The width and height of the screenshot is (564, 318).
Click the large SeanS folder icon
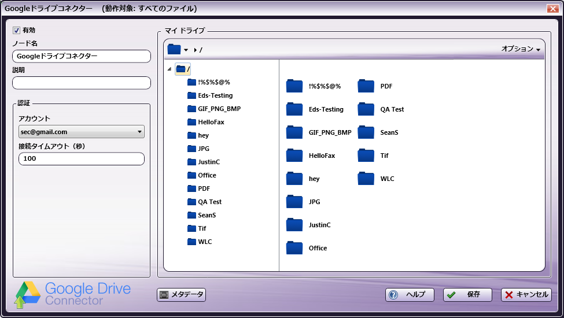(x=366, y=132)
